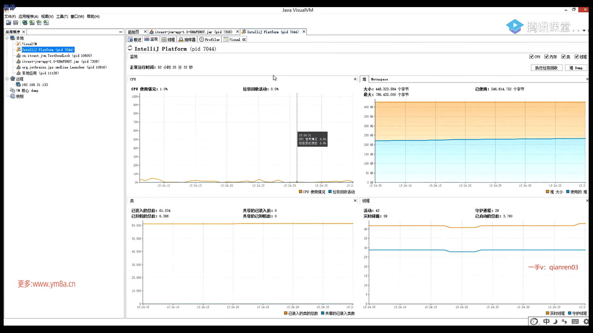Collapse the 远程 remote tree node

click(x=7, y=79)
